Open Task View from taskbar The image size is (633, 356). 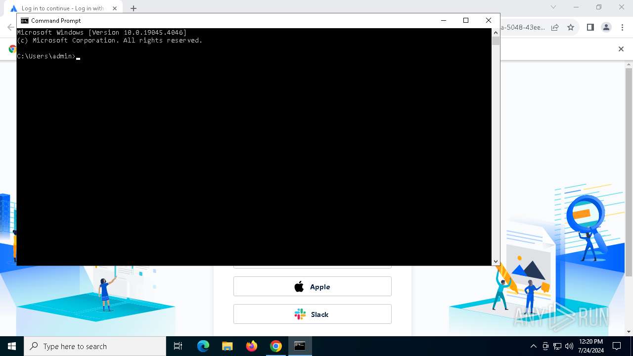178,346
